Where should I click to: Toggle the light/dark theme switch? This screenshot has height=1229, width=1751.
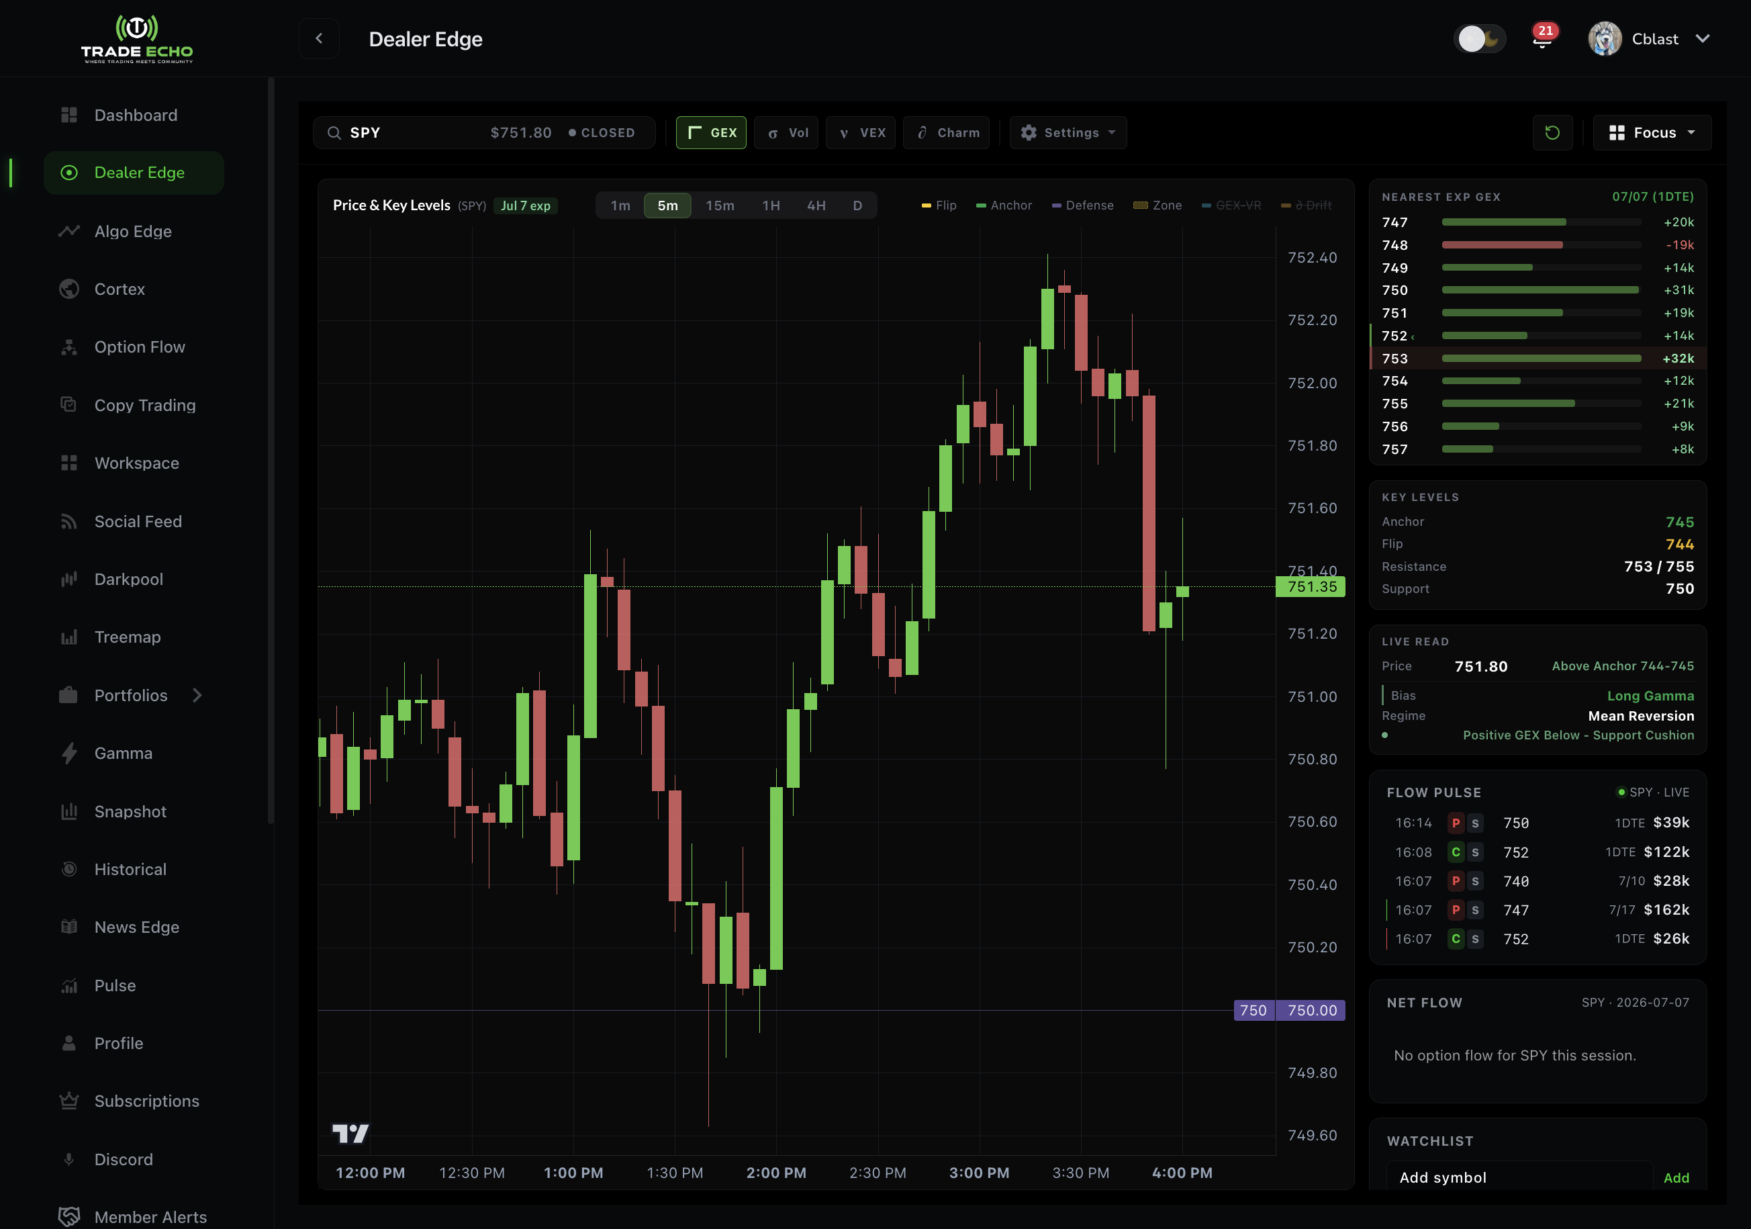[1480, 39]
